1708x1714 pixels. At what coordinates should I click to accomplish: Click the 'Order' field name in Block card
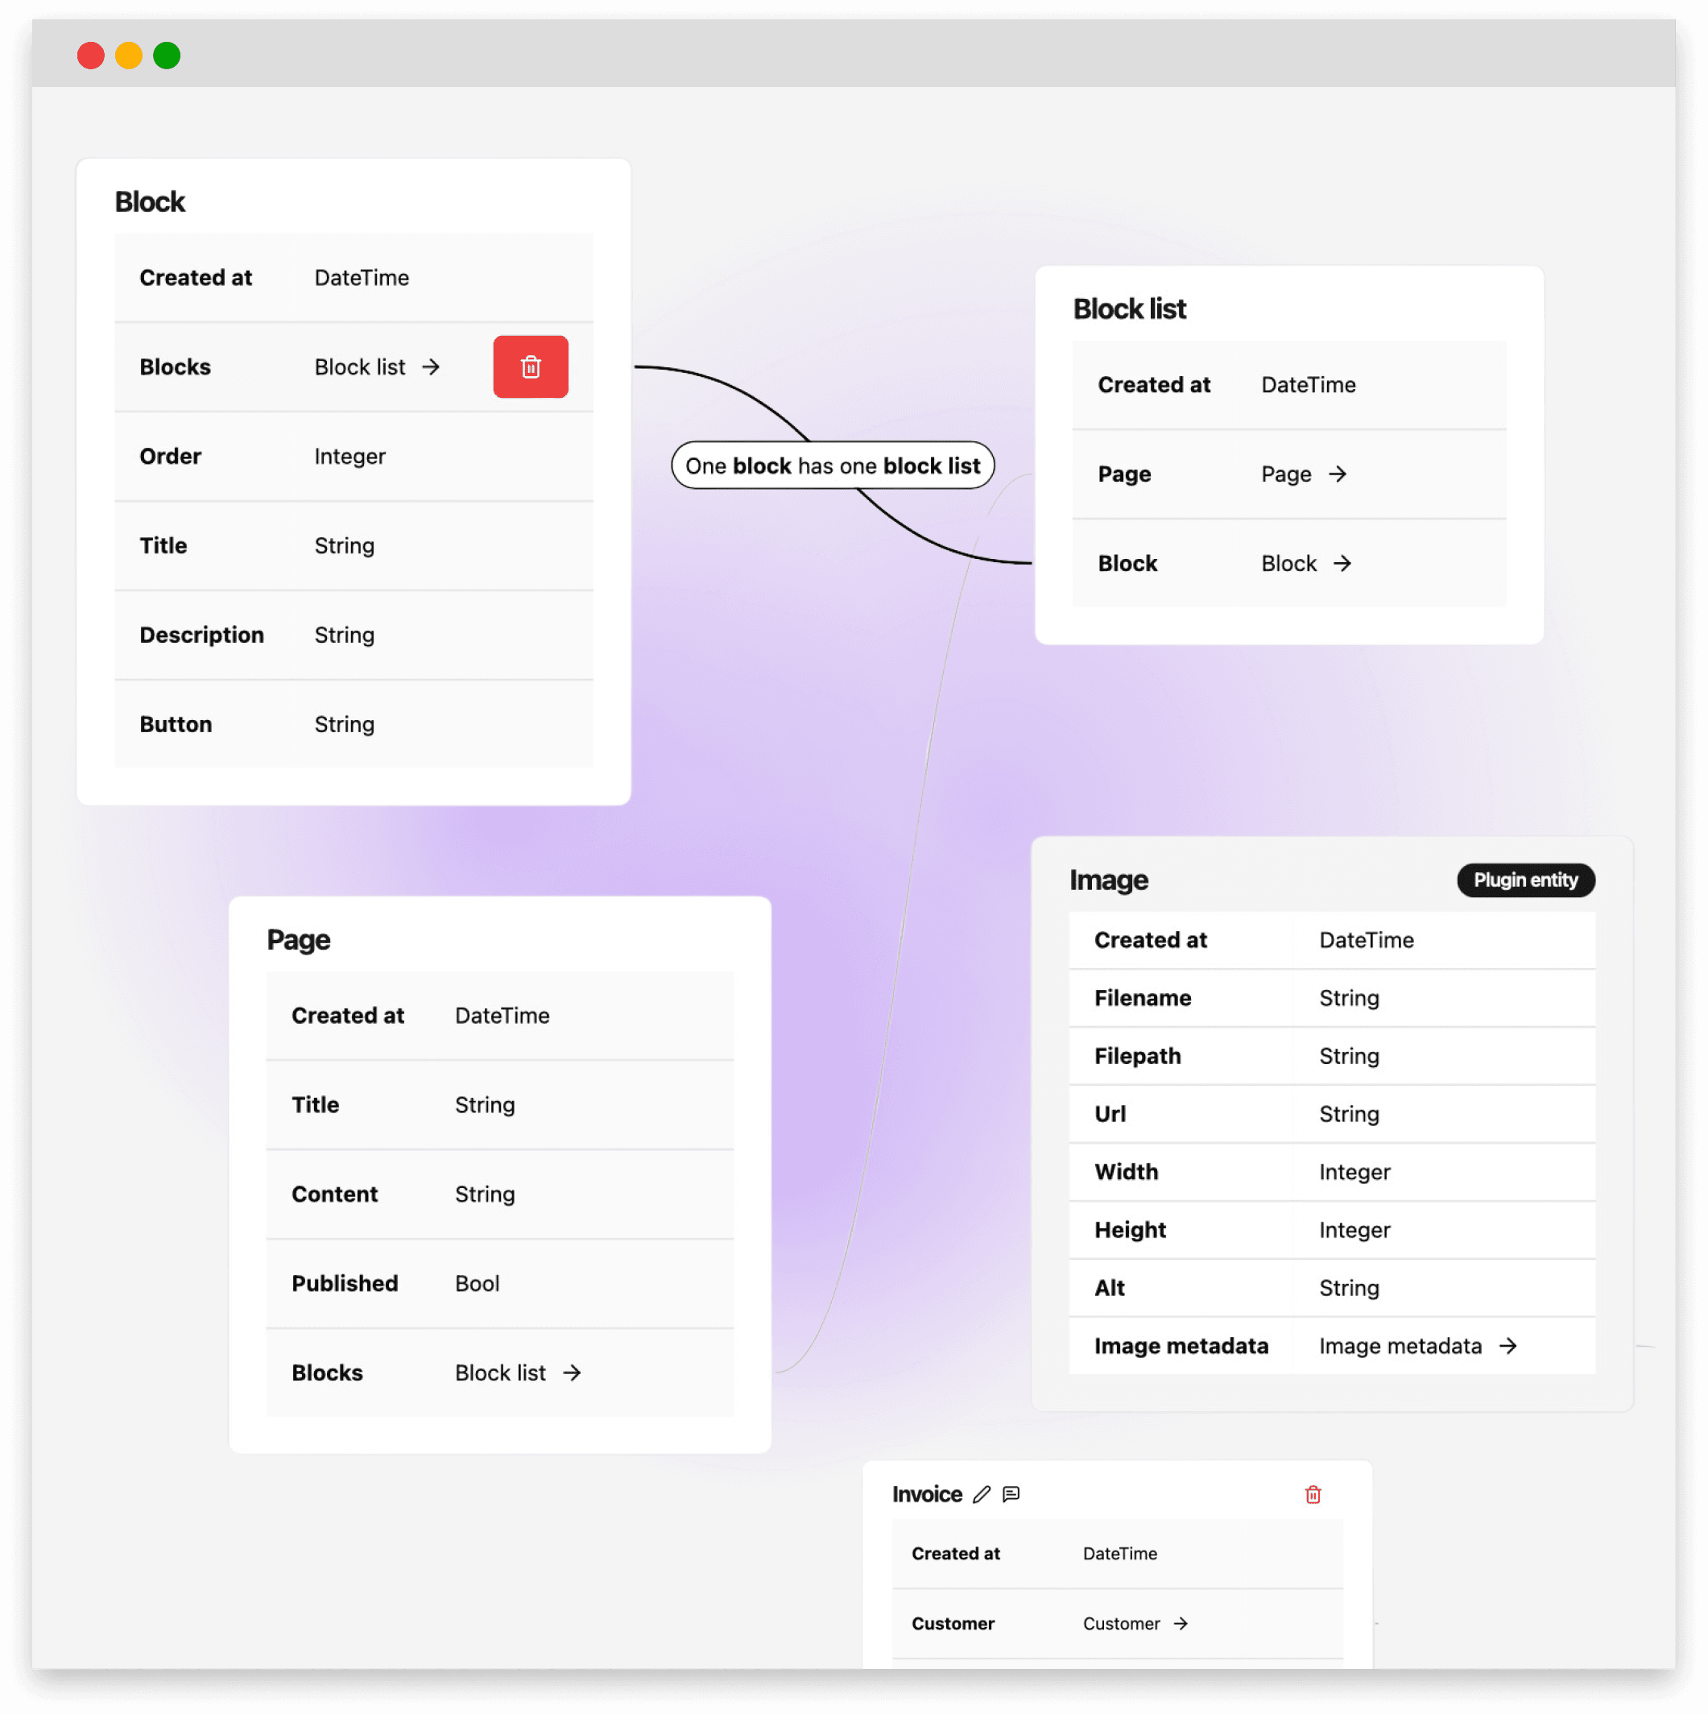coord(170,456)
